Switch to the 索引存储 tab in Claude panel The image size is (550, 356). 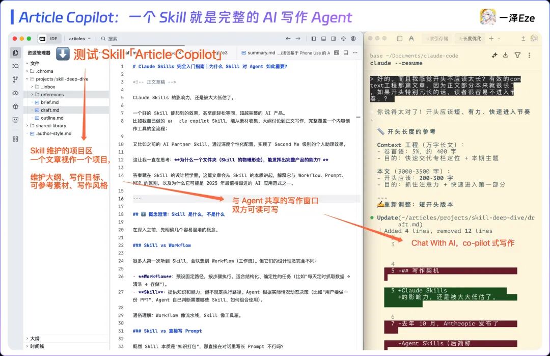point(439,38)
